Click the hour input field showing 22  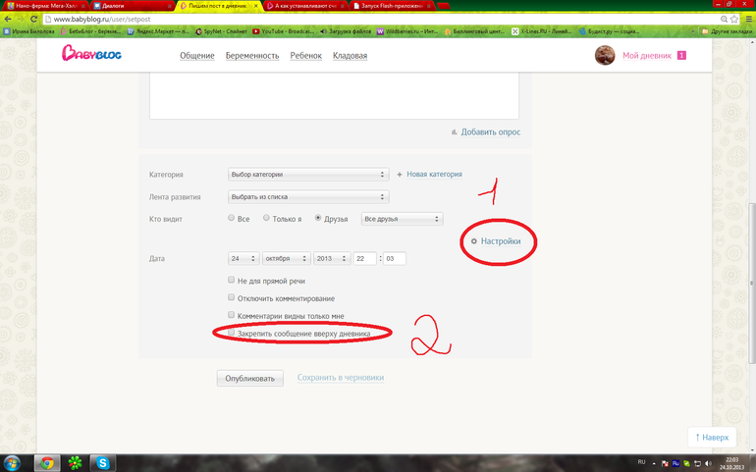tap(364, 259)
